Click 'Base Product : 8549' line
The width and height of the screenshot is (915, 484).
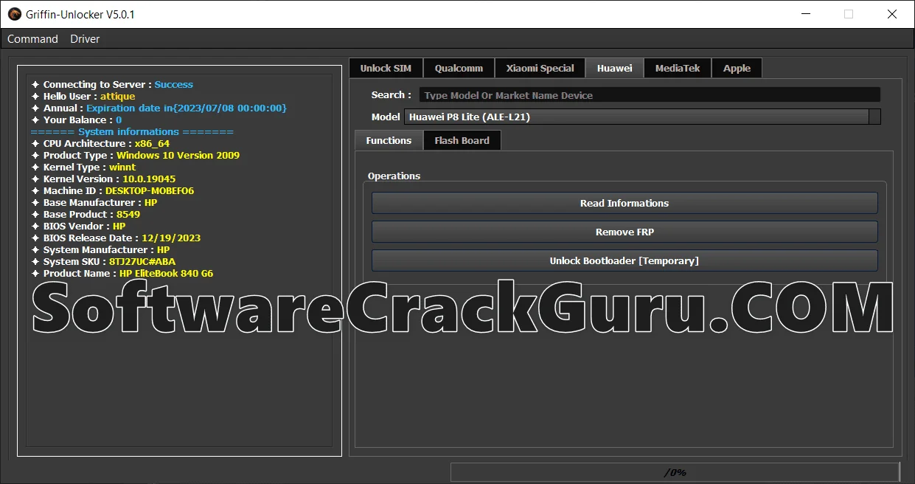click(x=86, y=215)
